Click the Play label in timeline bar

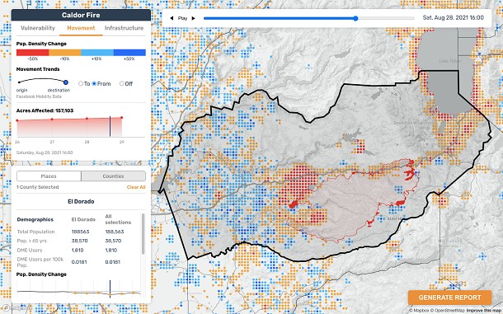182,18
